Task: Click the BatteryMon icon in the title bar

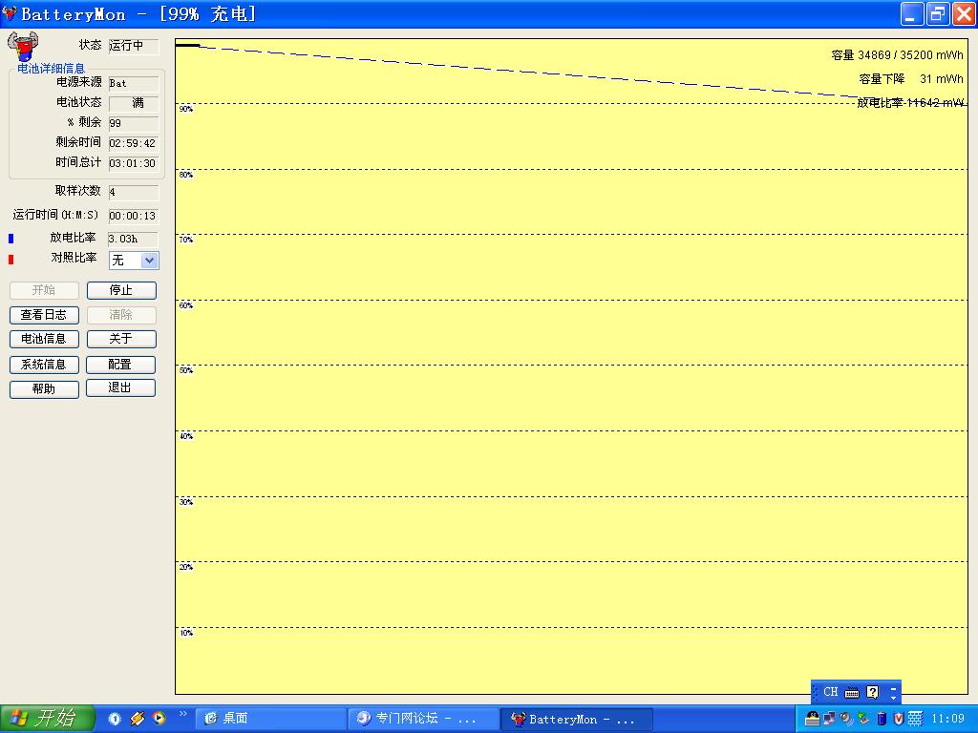Action: pyautogui.click(x=10, y=13)
